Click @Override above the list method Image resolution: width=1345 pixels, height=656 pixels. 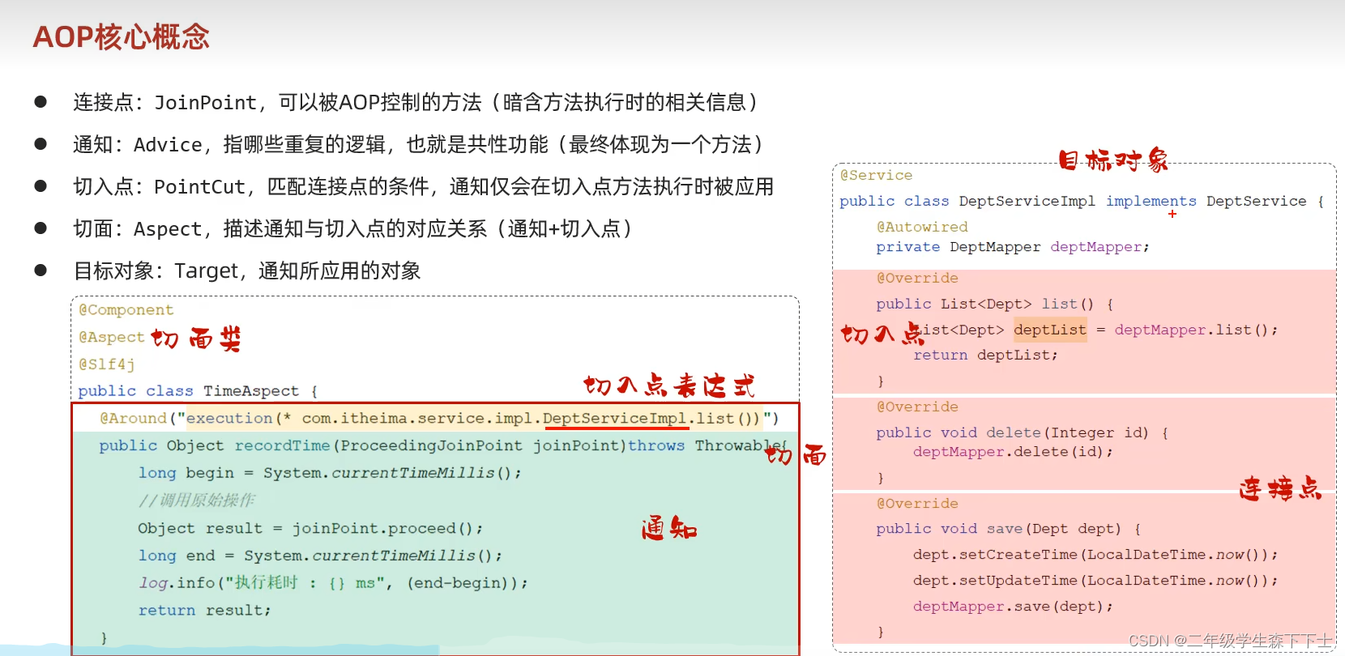(917, 279)
